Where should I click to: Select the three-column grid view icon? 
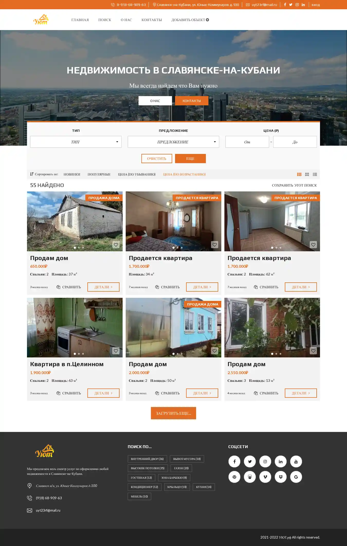(x=299, y=174)
